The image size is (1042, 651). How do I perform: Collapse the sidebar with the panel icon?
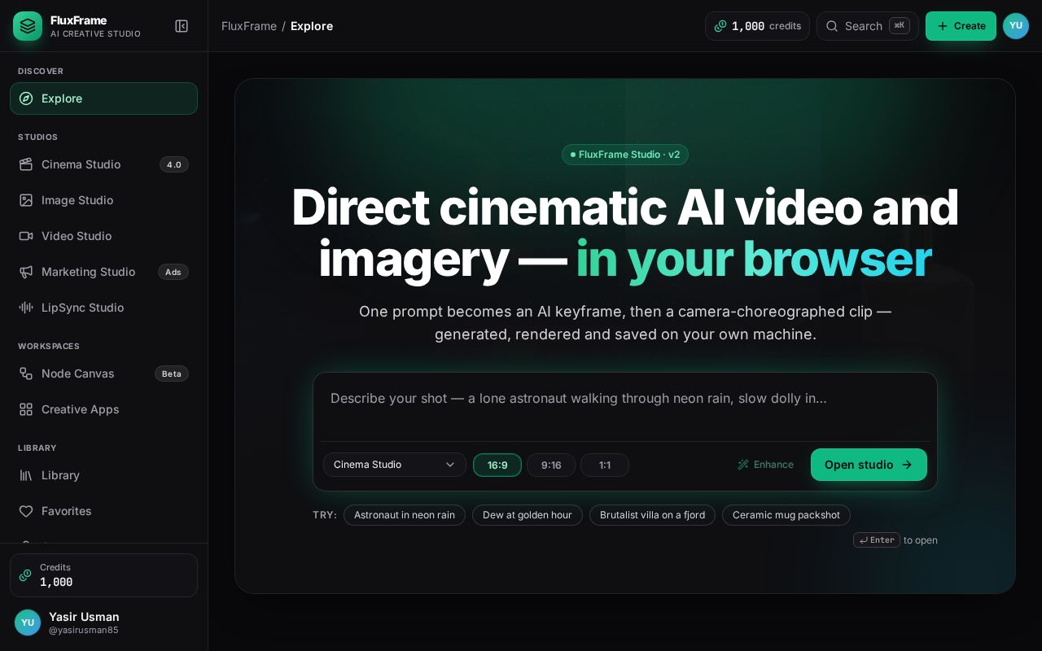pyautogui.click(x=182, y=26)
